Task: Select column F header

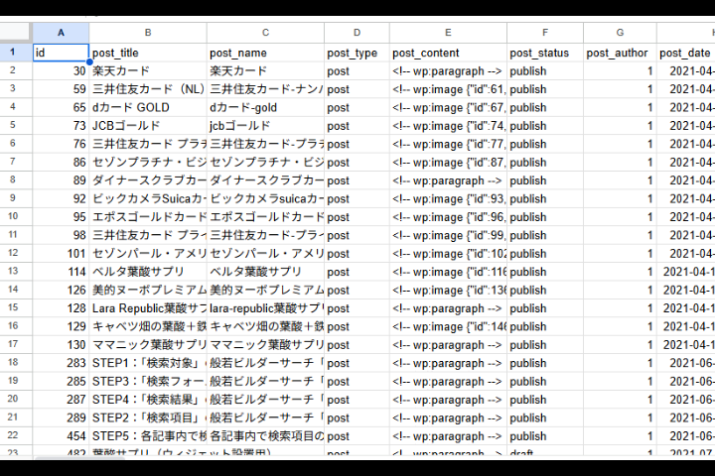Action: tap(545, 33)
